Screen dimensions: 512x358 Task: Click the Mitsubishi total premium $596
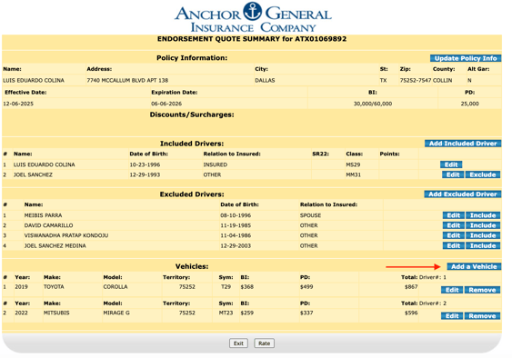click(x=411, y=313)
